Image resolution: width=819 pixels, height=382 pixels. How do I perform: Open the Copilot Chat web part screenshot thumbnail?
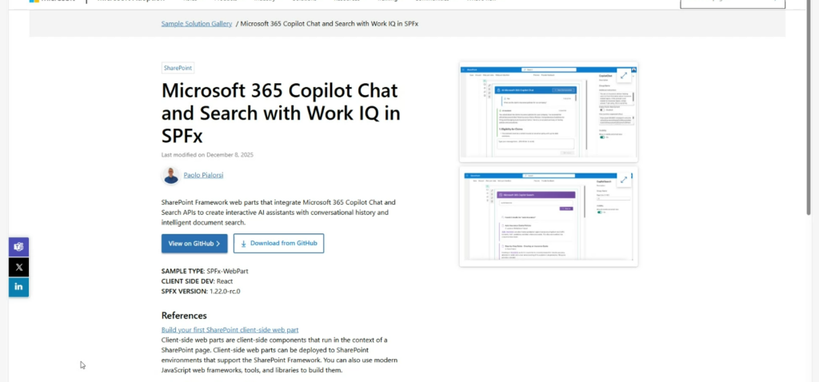tap(549, 112)
